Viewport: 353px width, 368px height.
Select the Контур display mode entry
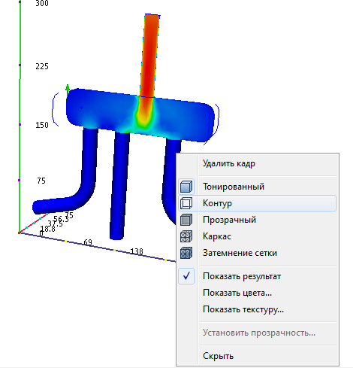tap(258, 203)
